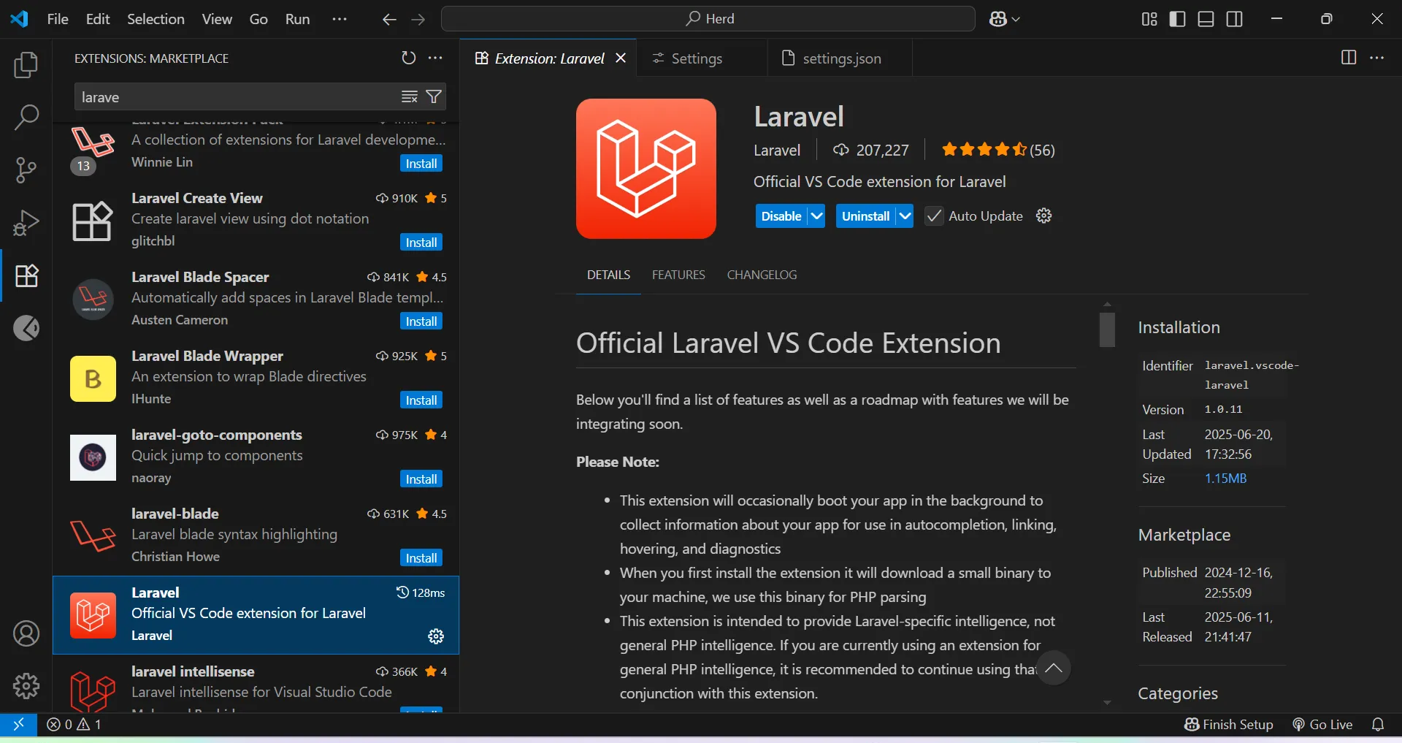Screen dimensions: 1402x743
Task: Go back with the navigation arrow
Action: (389, 19)
